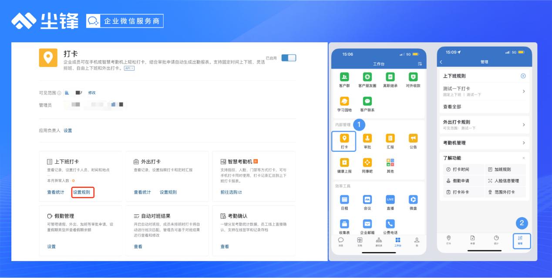Screen dimensions: 552x278
Task: Switch to the 管理 bottom tab
Action: pos(520,240)
